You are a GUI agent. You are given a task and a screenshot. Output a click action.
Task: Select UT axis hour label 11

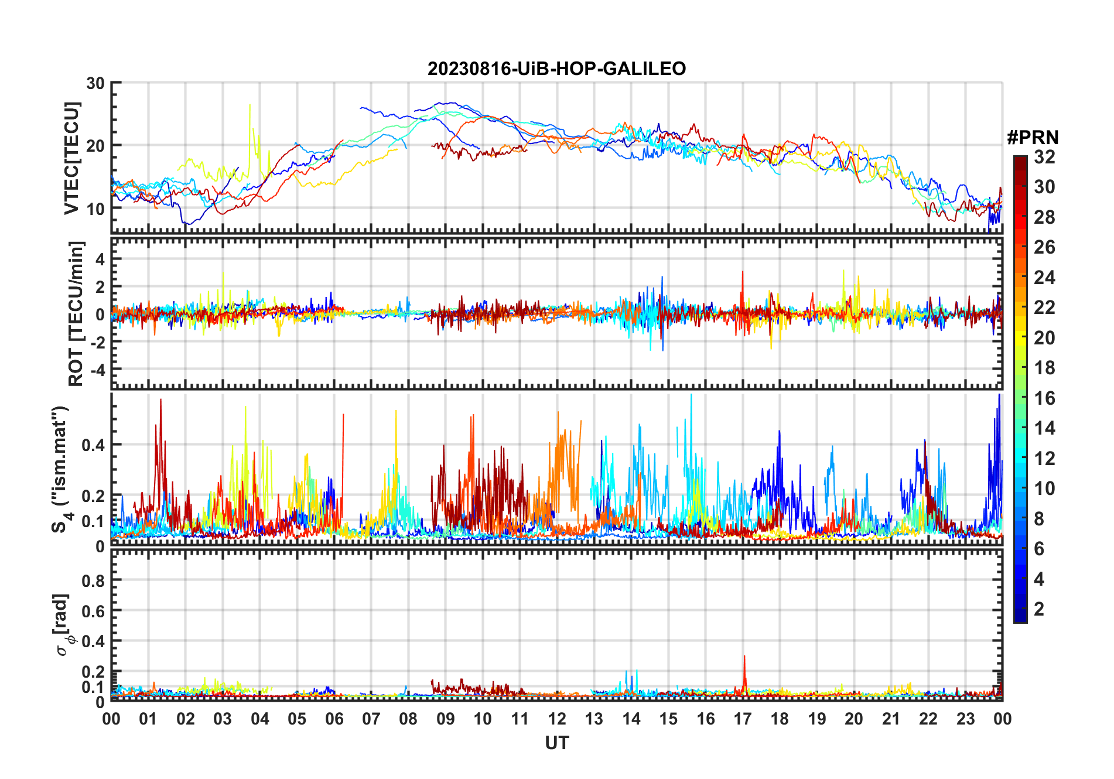[x=520, y=719]
